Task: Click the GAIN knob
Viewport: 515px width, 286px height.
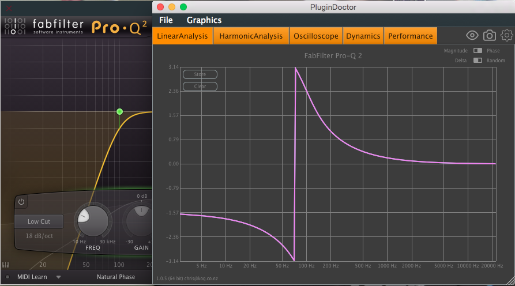Action: click(x=141, y=221)
